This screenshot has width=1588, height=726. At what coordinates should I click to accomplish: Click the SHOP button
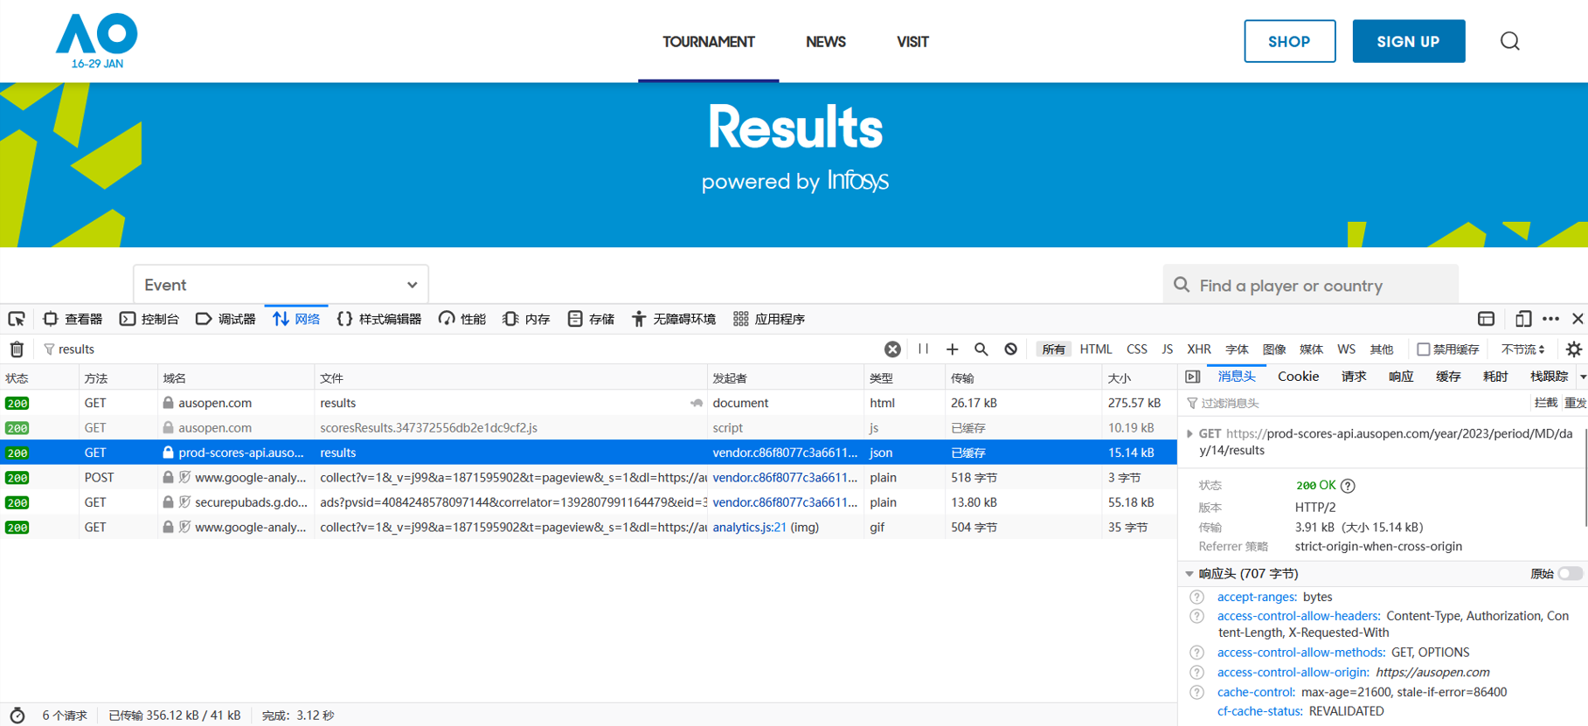[1290, 41]
